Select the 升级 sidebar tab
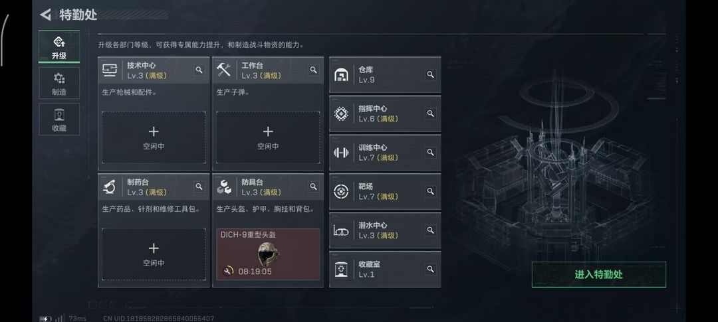The image size is (718, 322). (x=59, y=46)
